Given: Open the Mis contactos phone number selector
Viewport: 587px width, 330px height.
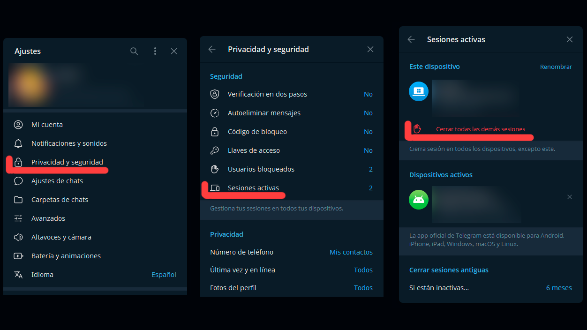Looking at the screenshot, I should (351, 252).
